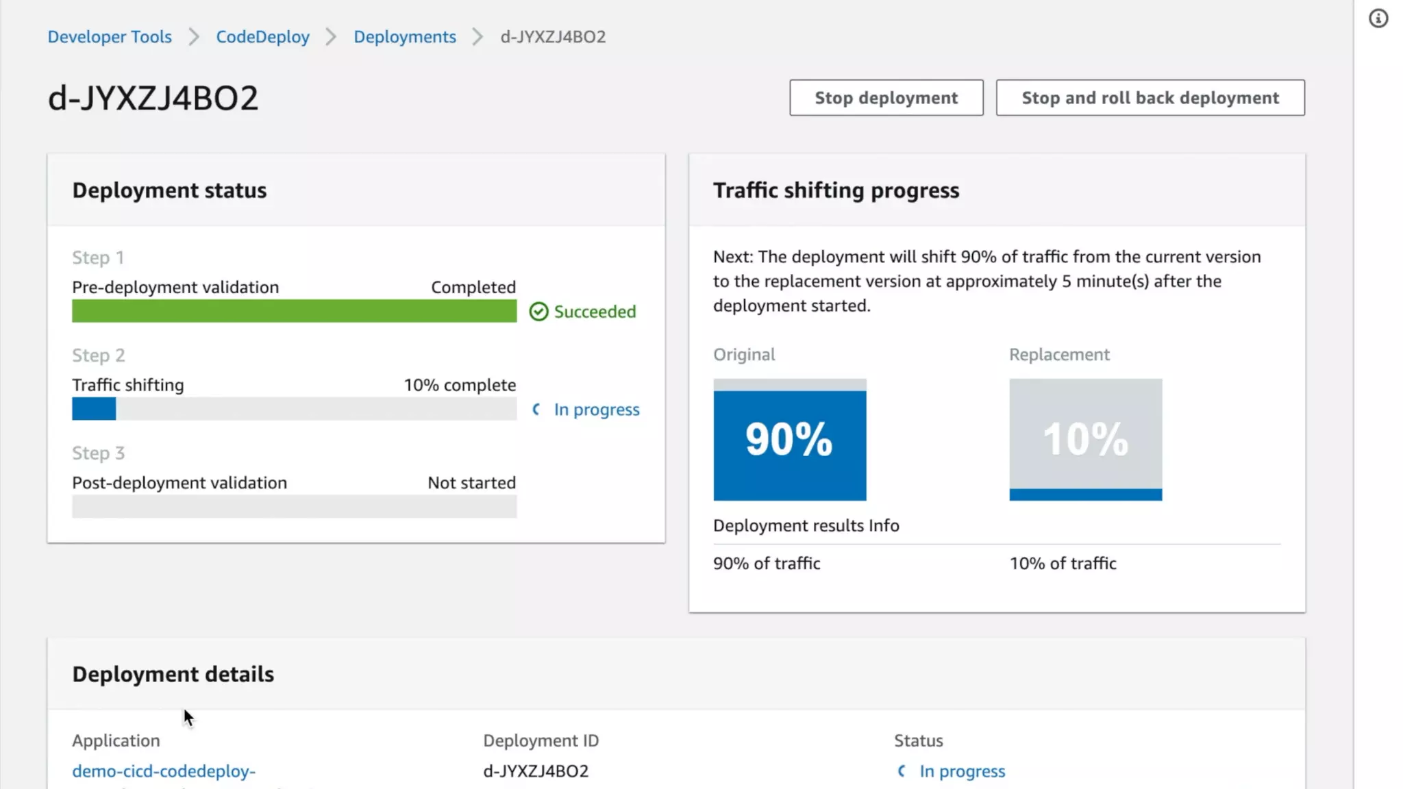
Task: Click the In progress spinner beside Traffic shifting
Action: pyautogui.click(x=536, y=410)
